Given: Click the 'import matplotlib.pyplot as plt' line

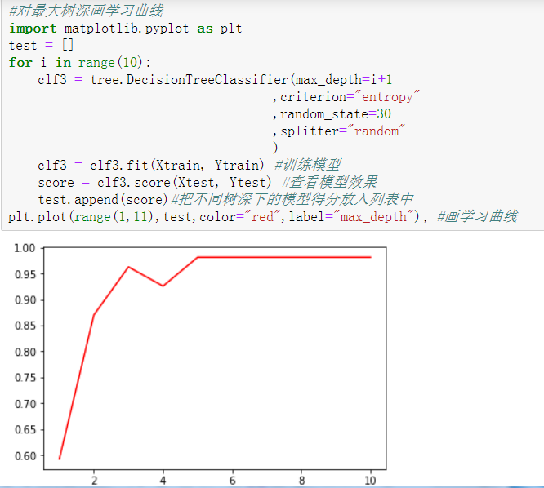Looking at the screenshot, I should pos(125,29).
